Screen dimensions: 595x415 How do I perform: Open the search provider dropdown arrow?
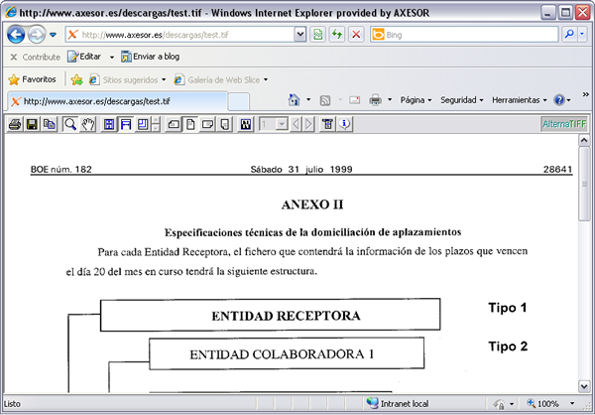pyautogui.click(x=585, y=35)
